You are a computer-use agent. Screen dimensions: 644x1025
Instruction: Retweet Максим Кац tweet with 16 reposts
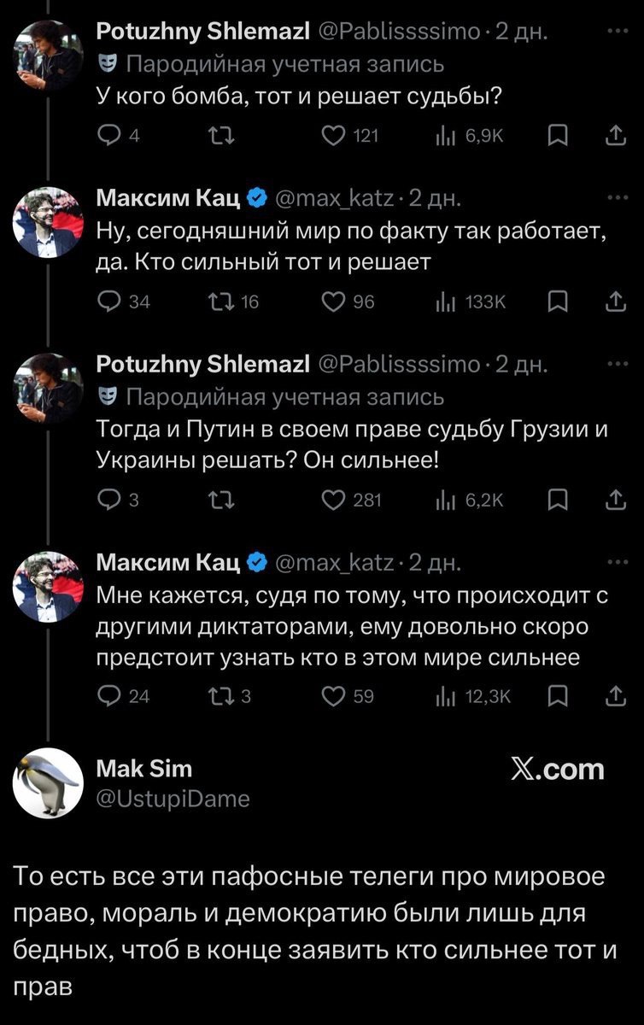pyautogui.click(x=219, y=302)
